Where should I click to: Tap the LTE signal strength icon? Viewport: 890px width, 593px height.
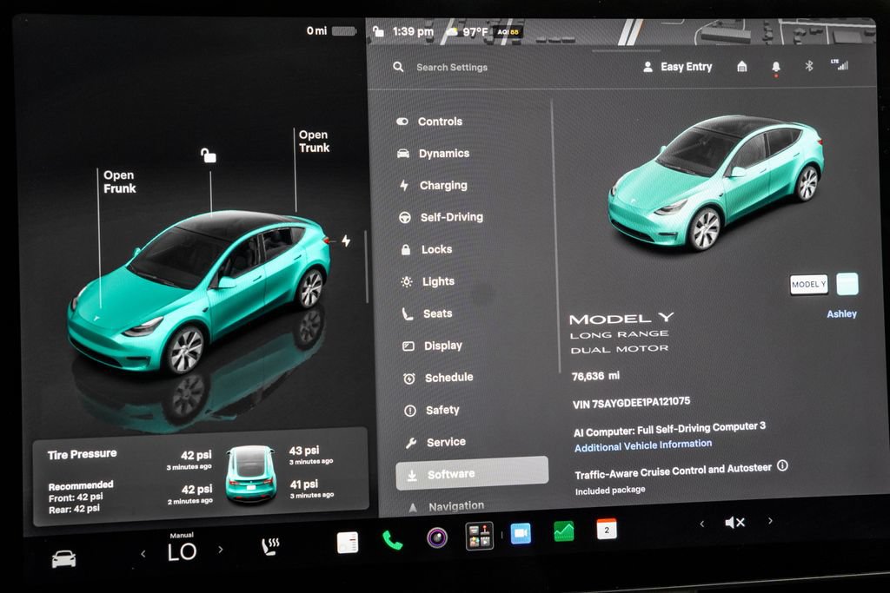click(x=840, y=64)
